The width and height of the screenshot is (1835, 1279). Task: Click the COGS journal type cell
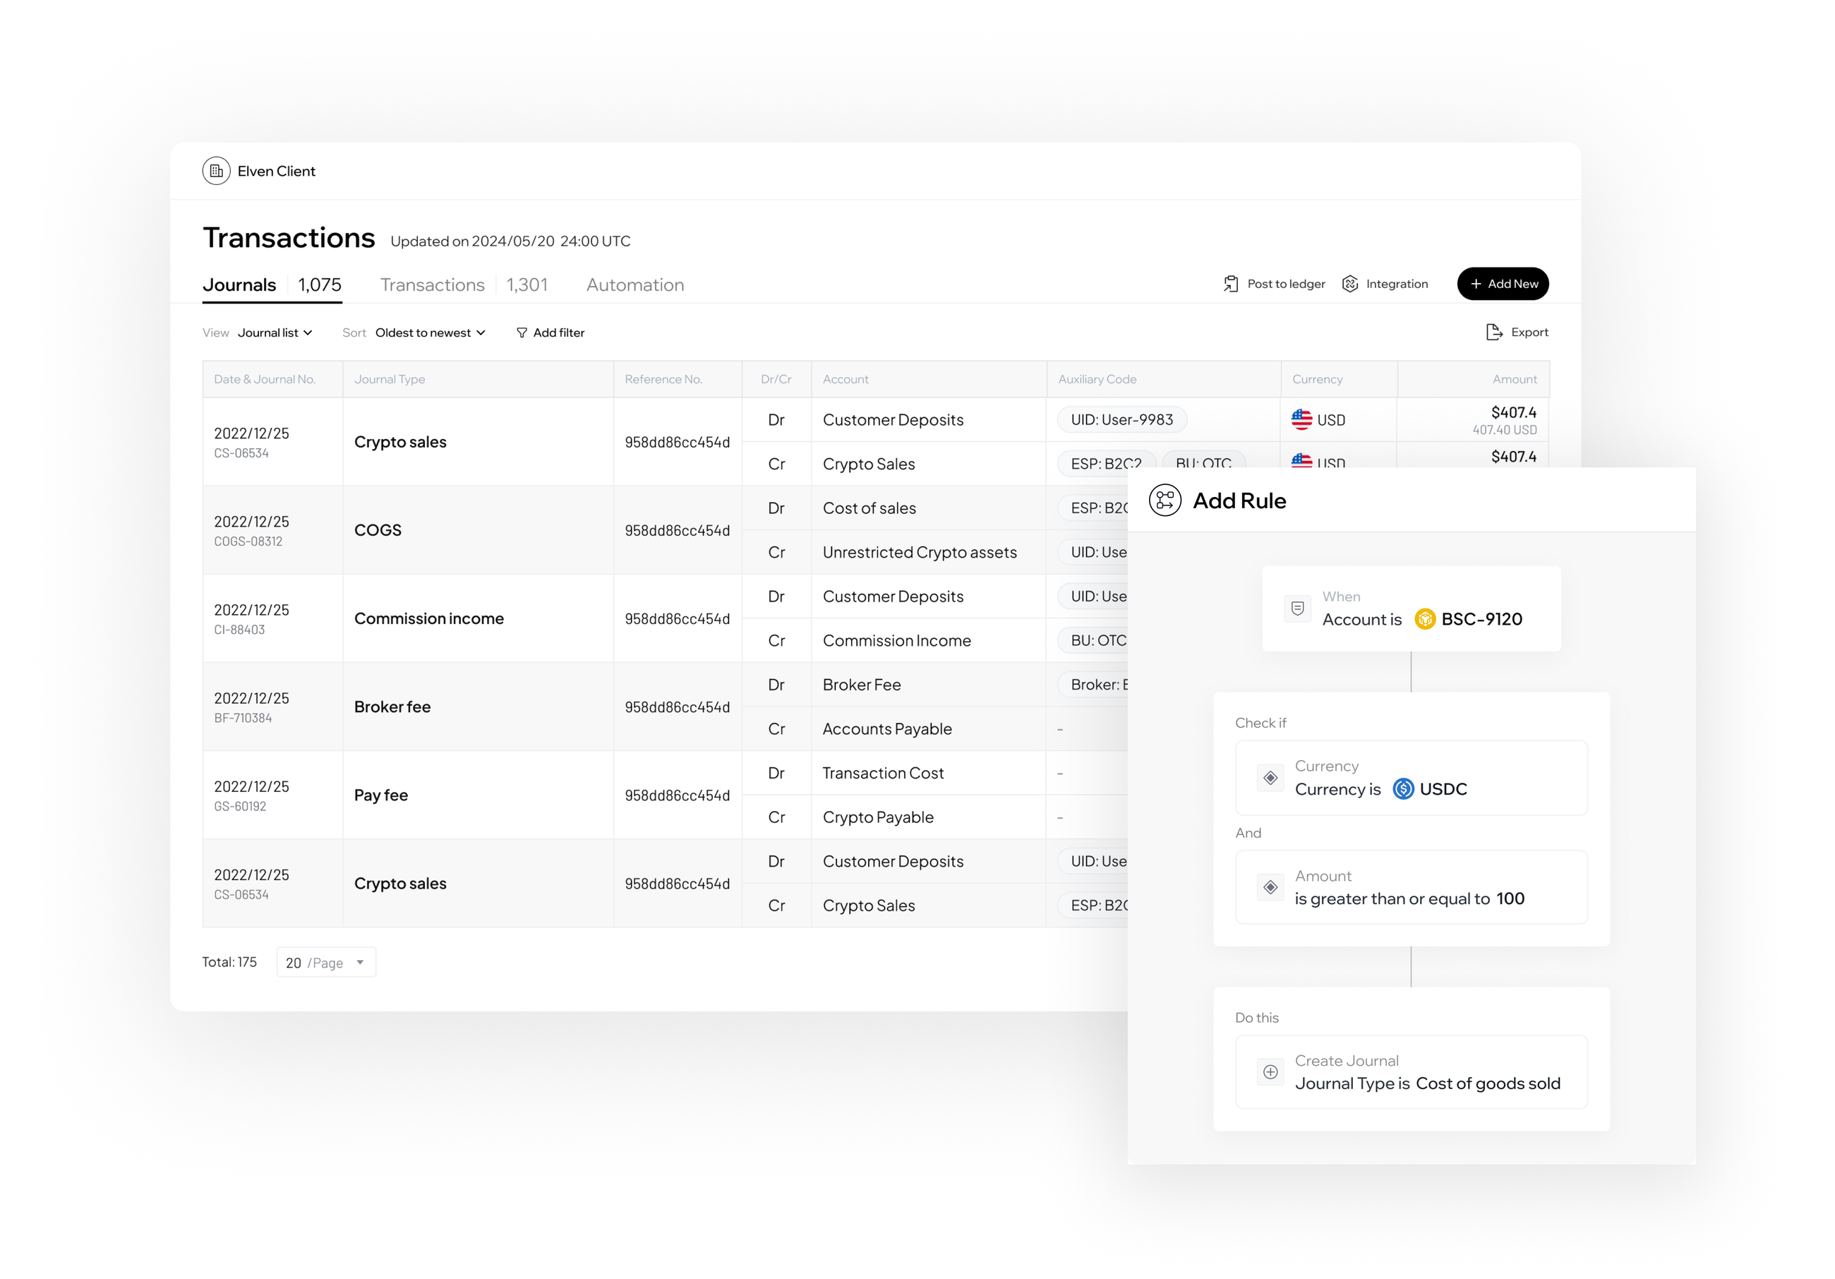(478, 530)
